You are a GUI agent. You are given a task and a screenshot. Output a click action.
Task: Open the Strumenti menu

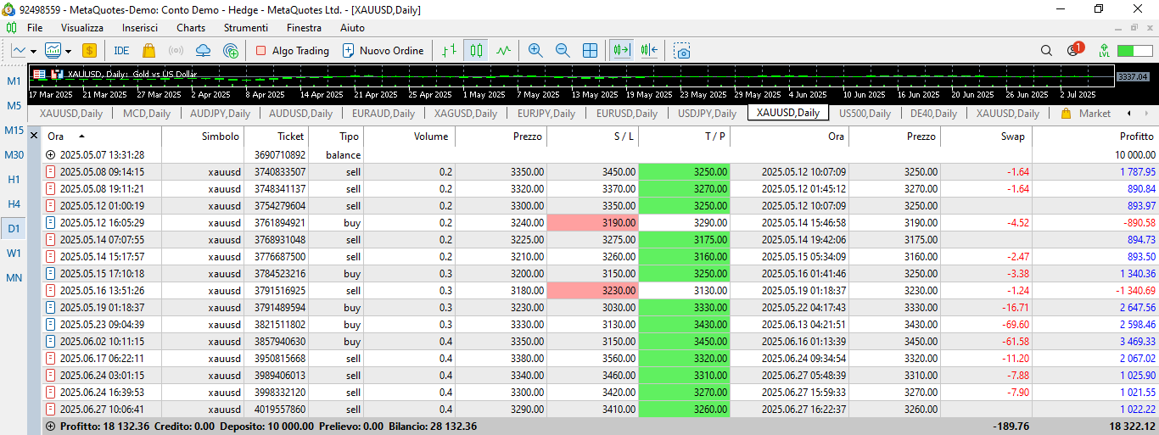click(246, 28)
